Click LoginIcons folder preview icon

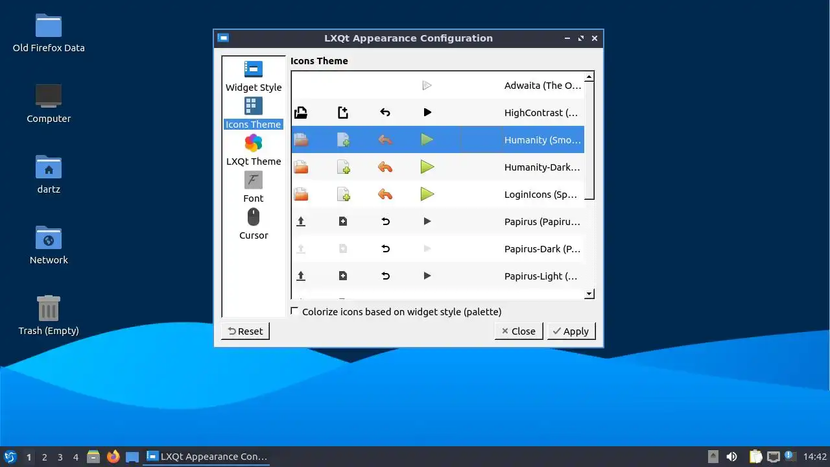pyautogui.click(x=301, y=195)
